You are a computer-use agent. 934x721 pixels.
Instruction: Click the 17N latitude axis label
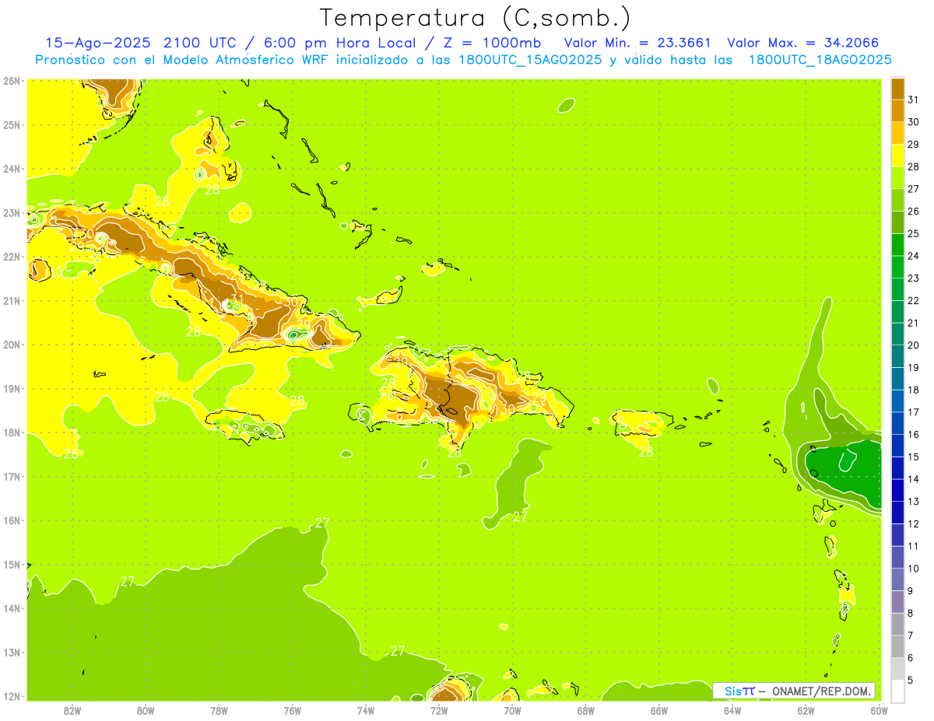[x=12, y=477]
